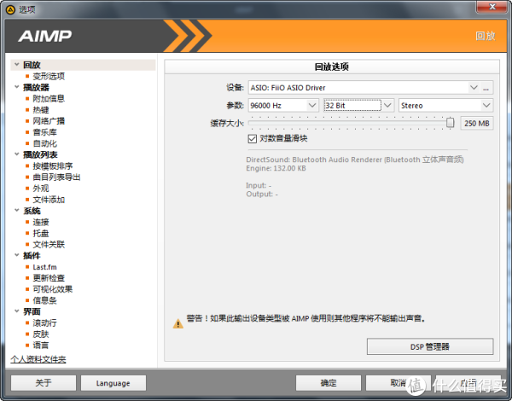The width and height of the screenshot is (512, 401).
Task: Collapse the 回放 tree section
Action: (x=17, y=65)
